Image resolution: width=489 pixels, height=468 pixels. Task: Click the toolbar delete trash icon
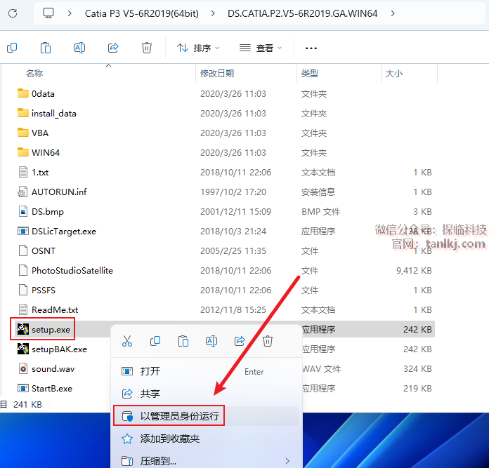tap(147, 48)
